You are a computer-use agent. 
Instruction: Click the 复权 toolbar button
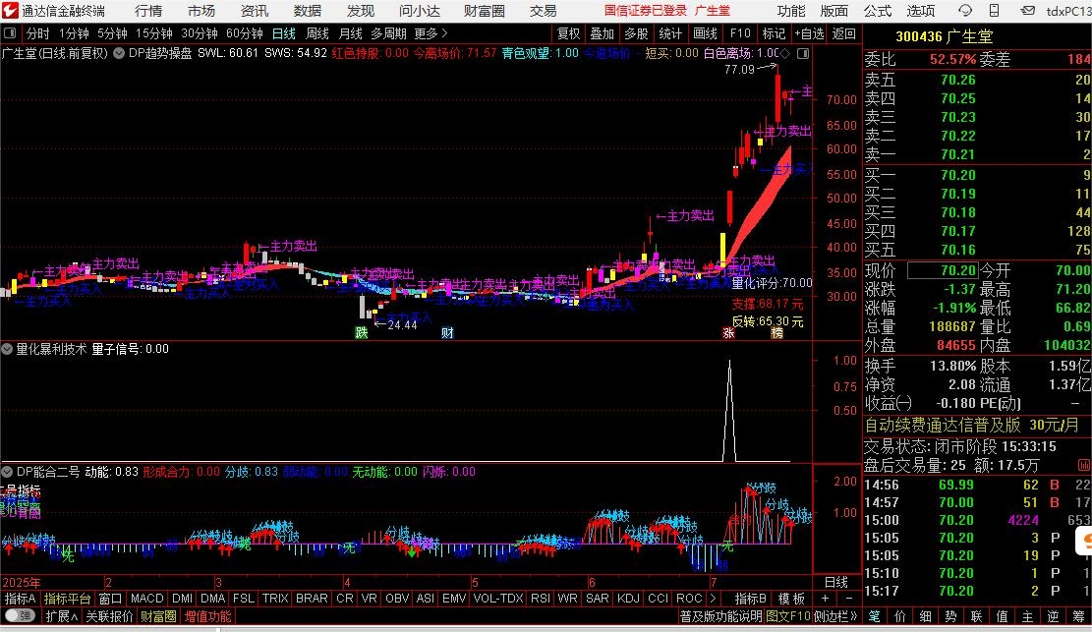tap(569, 33)
